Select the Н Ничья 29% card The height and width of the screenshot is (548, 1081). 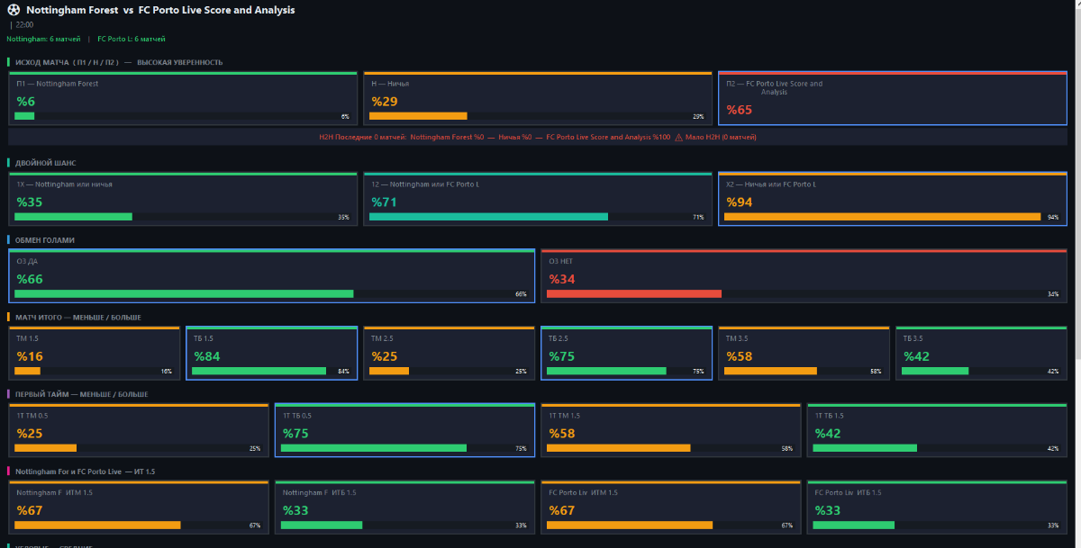(538, 99)
